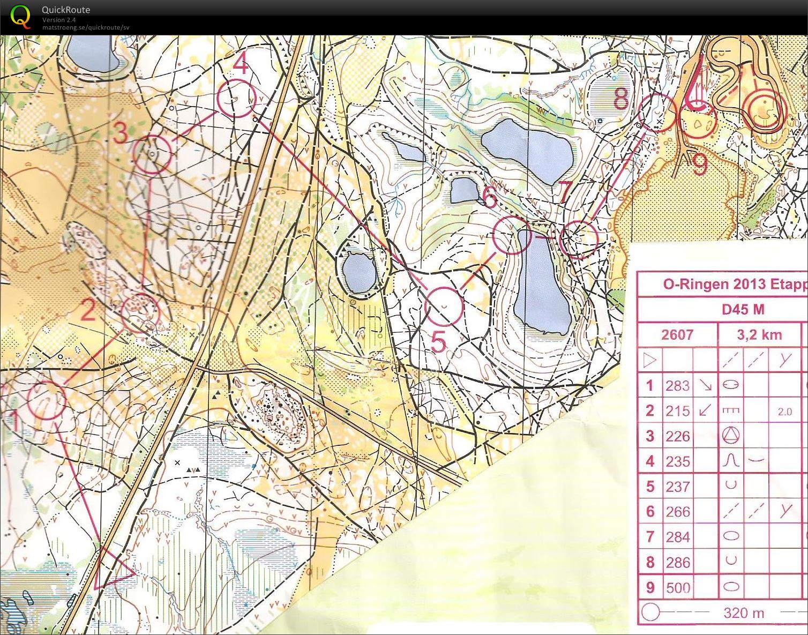Click the map number 5 label
The height and width of the screenshot is (635, 808).
tap(438, 342)
